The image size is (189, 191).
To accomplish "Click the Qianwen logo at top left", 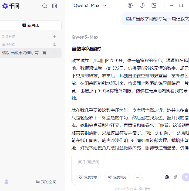I will click(11, 6).
